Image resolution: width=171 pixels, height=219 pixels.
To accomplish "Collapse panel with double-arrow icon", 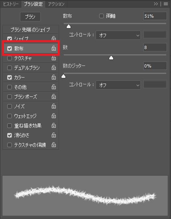I will click(156, 4).
